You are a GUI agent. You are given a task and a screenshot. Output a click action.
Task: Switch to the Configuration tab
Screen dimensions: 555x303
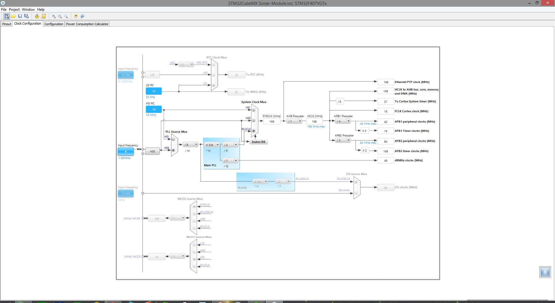point(54,24)
